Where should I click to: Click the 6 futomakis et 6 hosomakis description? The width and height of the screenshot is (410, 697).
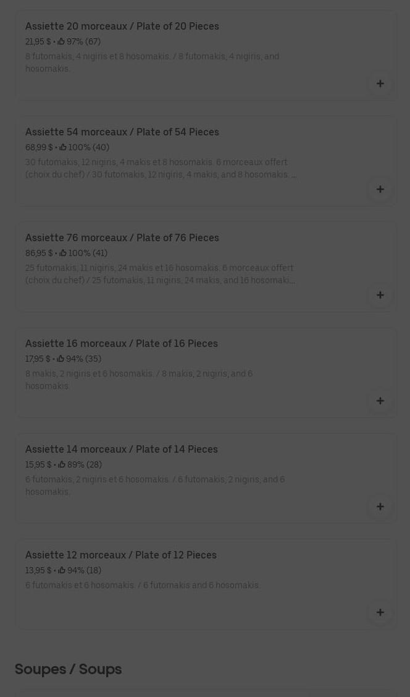click(x=143, y=586)
